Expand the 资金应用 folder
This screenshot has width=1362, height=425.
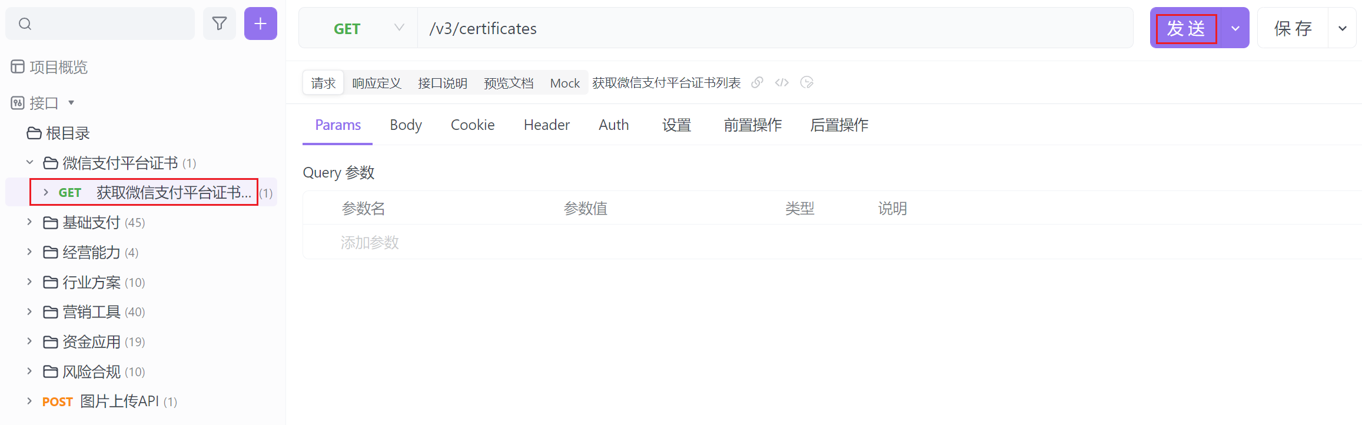point(29,342)
